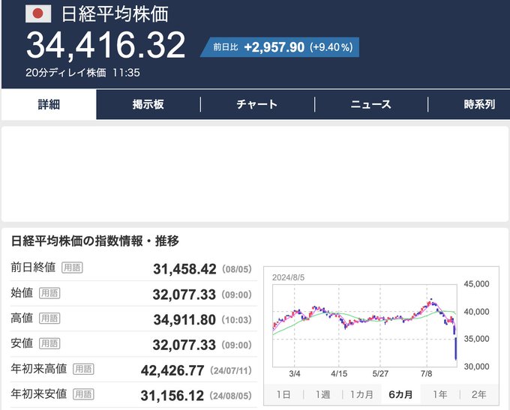Click the Japan flag icon
Viewport: 510px width, 410px height.
(38, 13)
